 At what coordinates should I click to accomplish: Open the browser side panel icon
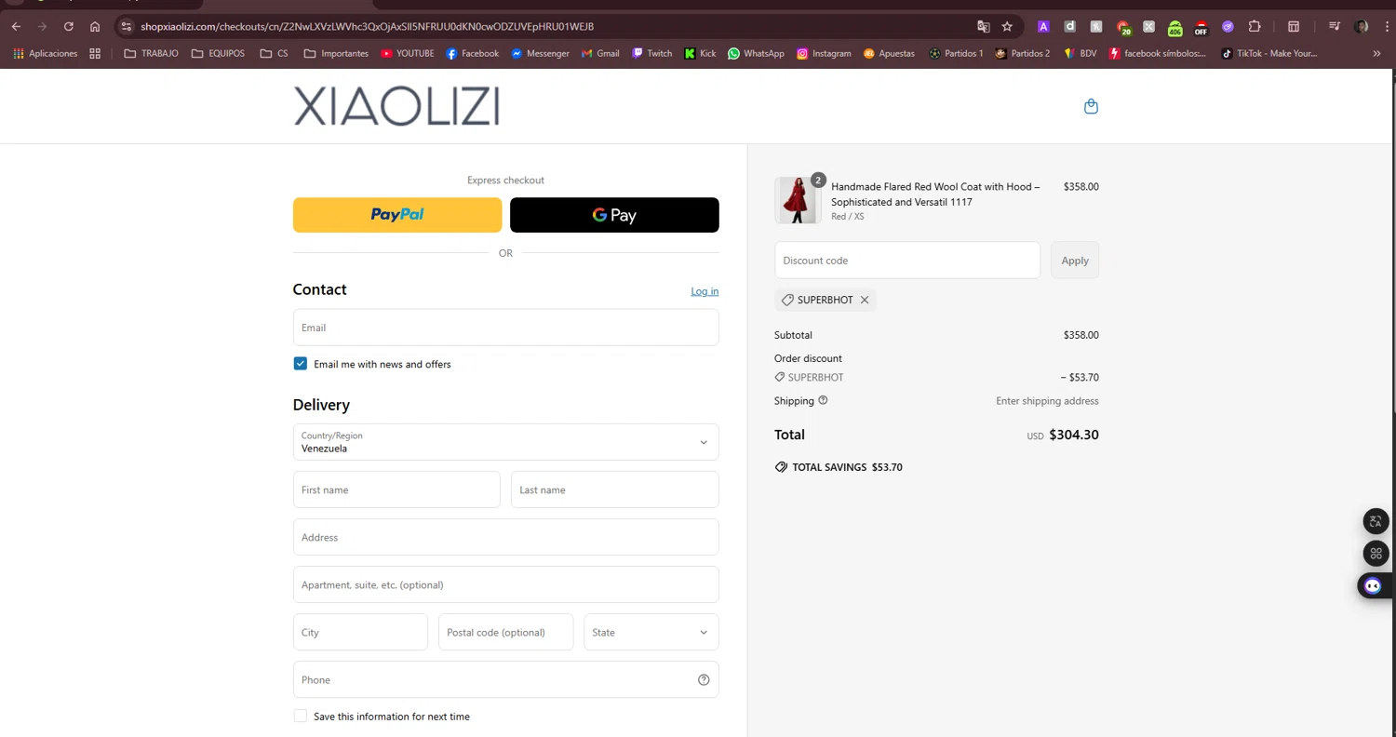pyautogui.click(x=1294, y=27)
